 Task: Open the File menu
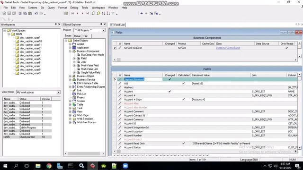6,8
